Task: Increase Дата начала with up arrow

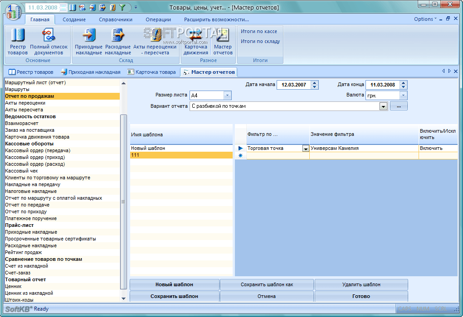Action: (x=315, y=82)
